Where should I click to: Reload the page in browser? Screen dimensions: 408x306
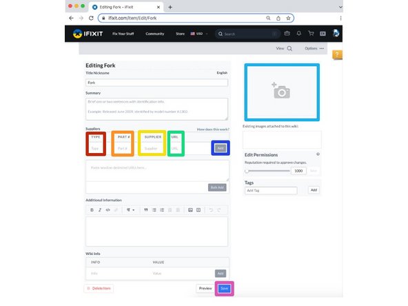coord(91,18)
